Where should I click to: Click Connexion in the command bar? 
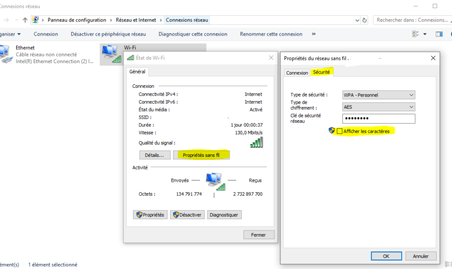coord(46,34)
